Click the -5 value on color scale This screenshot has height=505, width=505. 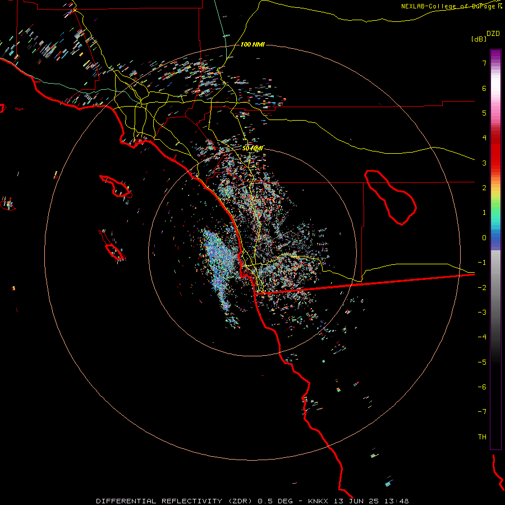click(482, 362)
